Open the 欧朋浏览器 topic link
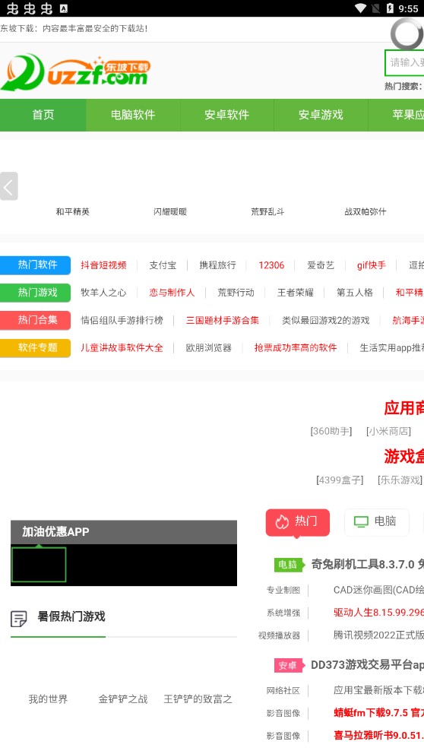Viewport: 424px width, 754px height. click(209, 347)
